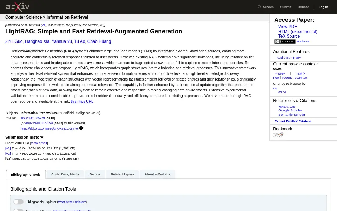The width and height of the screenshot is (337, 211).
Task: Click Search text in the header
Action: point(268,7)
